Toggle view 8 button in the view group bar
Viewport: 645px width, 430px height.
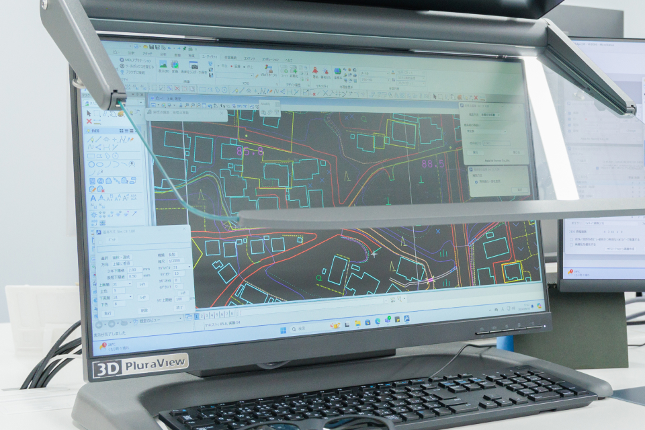[232, 314]
